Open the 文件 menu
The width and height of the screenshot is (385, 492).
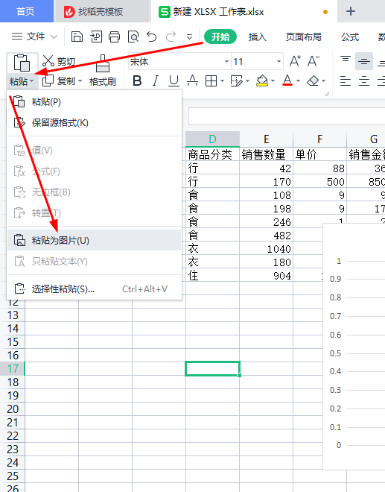coord(34,37)
